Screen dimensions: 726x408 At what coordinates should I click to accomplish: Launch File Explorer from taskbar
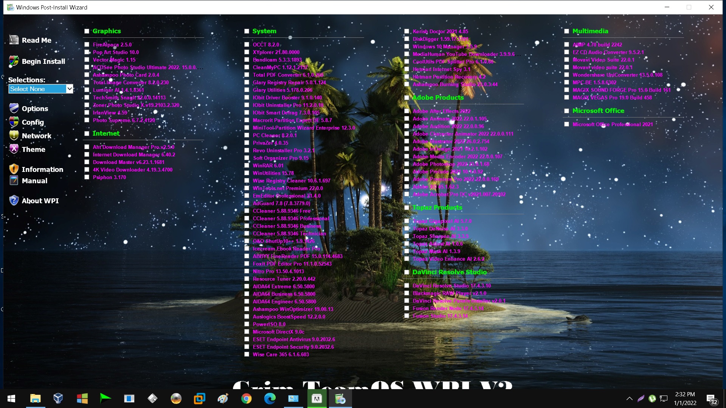(36, 399)
